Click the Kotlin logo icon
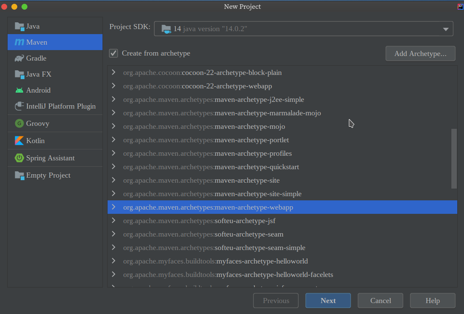464x314 pixels. (x=19, y=141)
